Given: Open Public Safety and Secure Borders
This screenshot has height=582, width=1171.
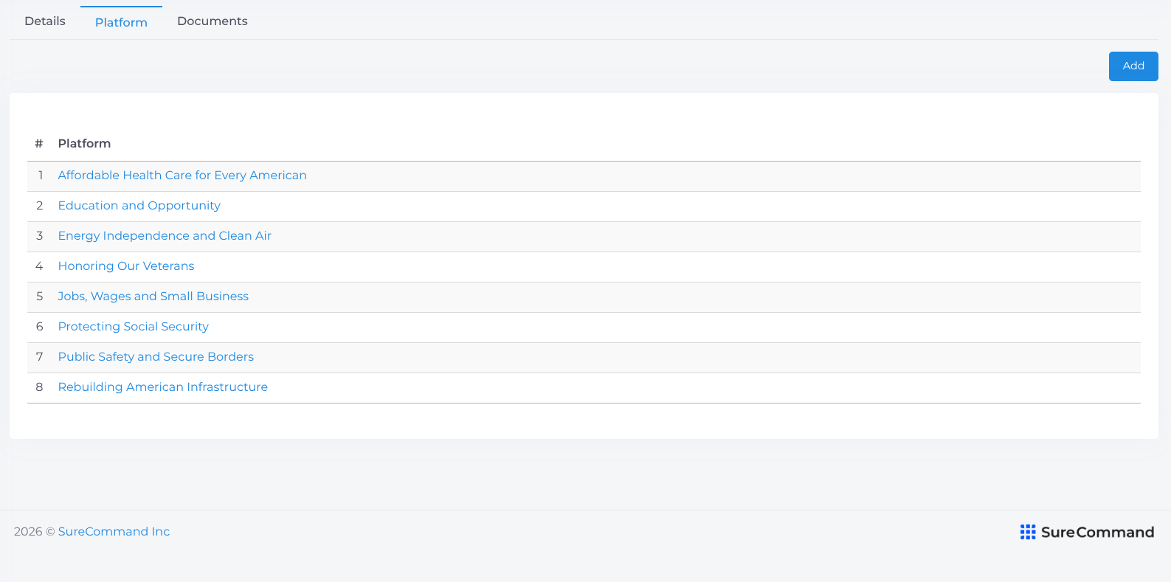Looking at the screenshot, I should 156,357.
